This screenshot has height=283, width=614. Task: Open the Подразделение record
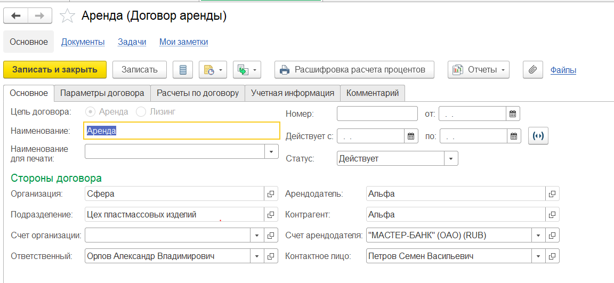coord(271,214)
